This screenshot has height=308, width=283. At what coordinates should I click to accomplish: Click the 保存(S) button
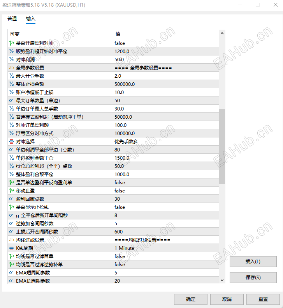253,278
